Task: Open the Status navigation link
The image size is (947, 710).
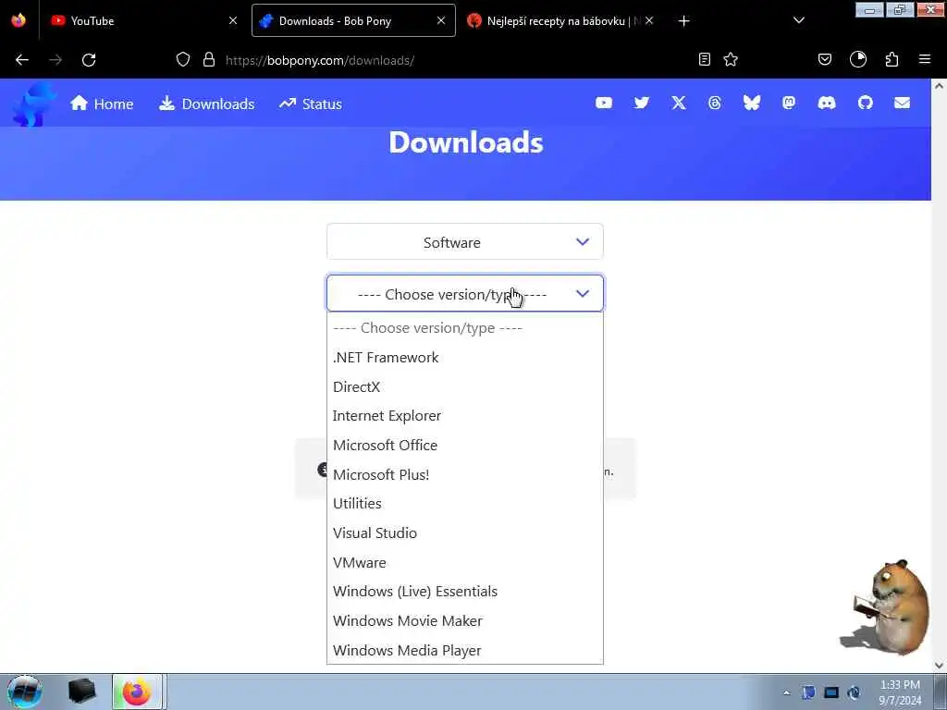Action: (311, 104)
